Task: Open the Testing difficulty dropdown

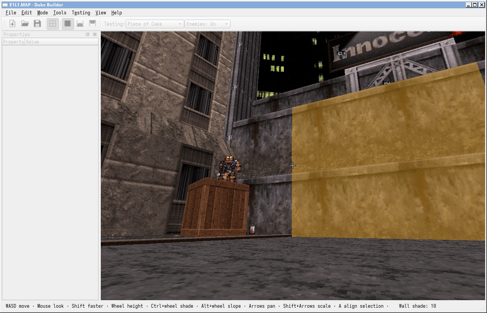Action: pyautogui.click(x=155, y=24)
